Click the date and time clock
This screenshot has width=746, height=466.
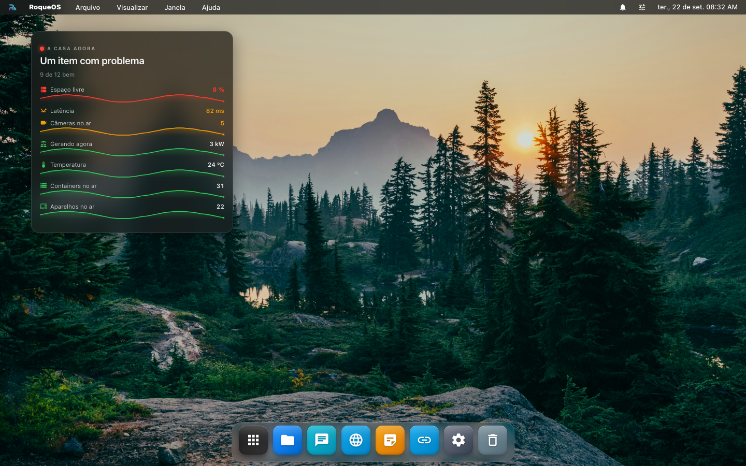coord(697,7)
